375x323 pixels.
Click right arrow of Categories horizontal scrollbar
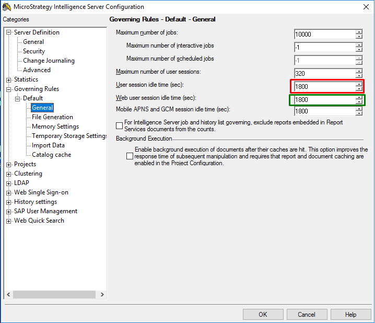pyautogui.click(x=102, y=295)
